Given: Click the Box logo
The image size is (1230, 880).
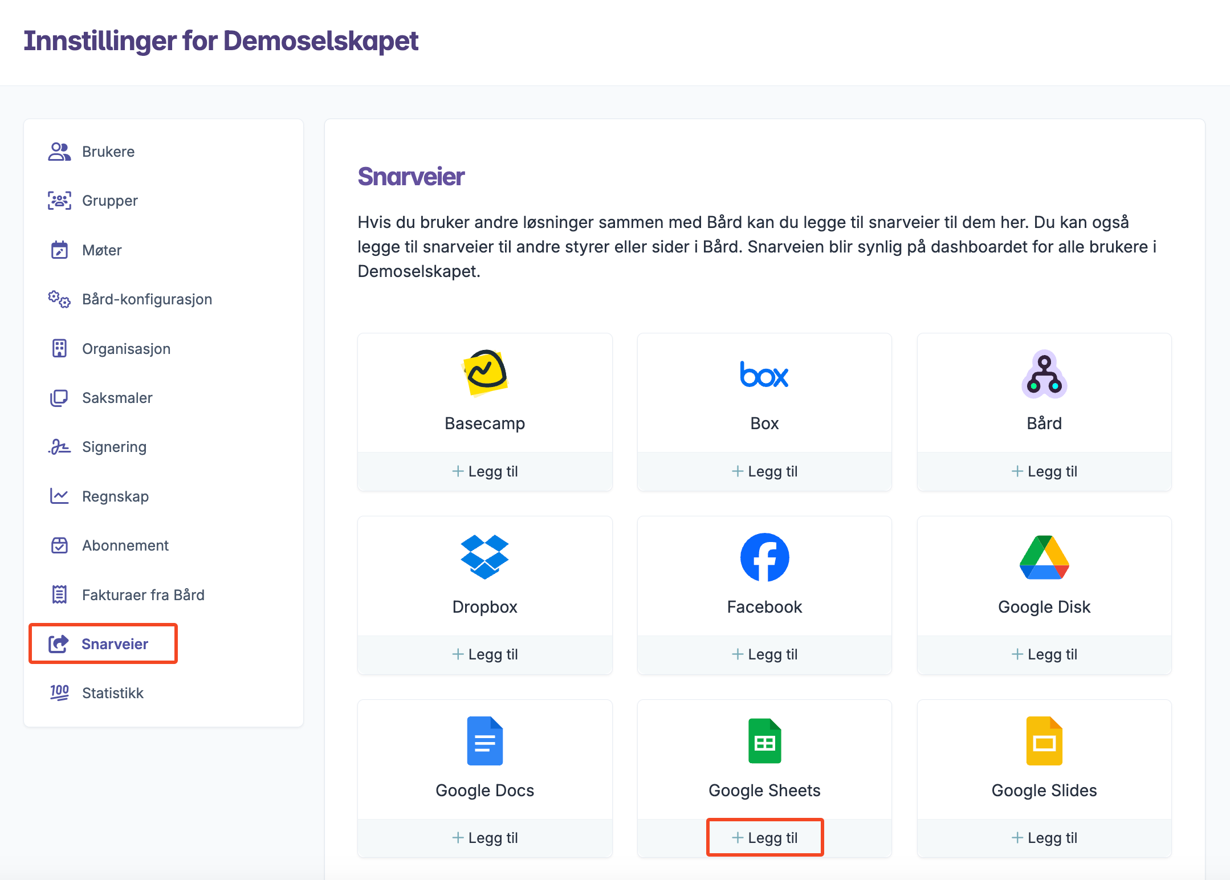Looking at the screenshot, I should click(x=764, y=374).
